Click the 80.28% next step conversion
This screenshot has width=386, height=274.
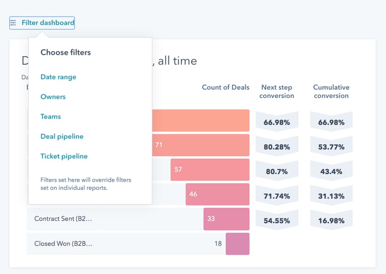tap(277, 147)
